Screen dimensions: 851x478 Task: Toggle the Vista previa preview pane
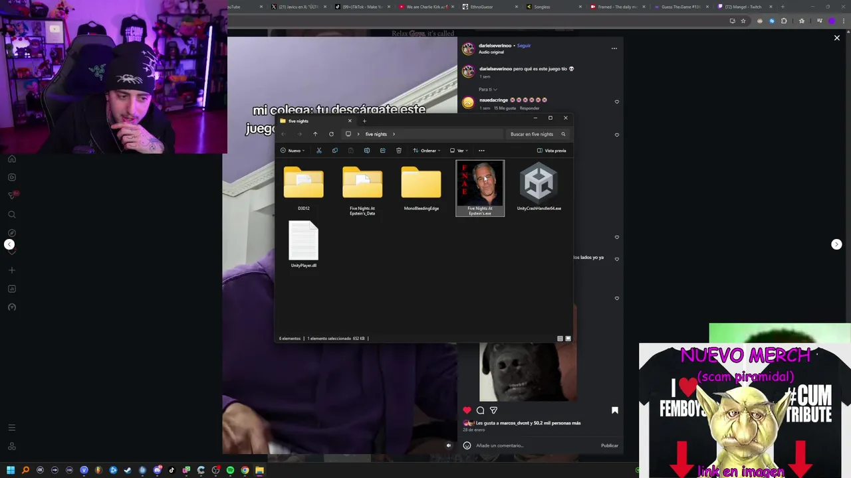pyautogui.click(x=552, y=151)
